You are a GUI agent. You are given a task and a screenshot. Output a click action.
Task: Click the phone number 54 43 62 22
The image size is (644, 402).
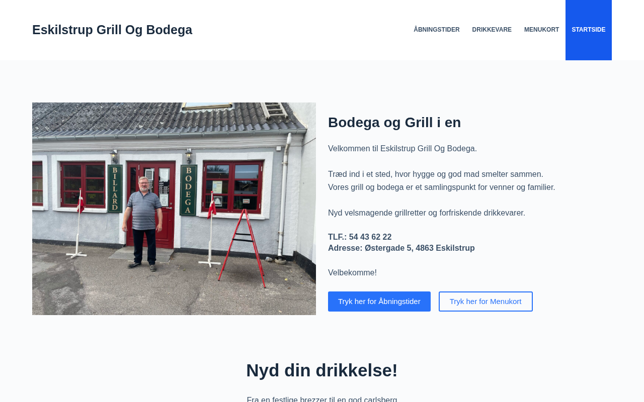370,237
